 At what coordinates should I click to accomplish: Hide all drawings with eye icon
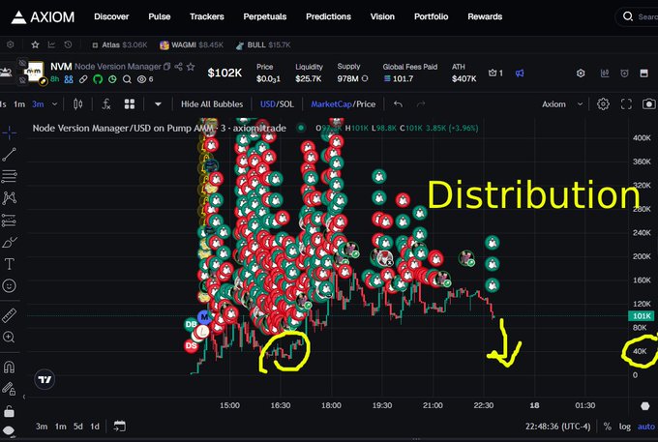click(10, 430)
